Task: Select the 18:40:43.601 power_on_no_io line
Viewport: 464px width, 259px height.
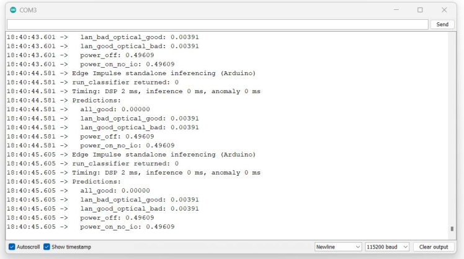Action: click(91, 64)
